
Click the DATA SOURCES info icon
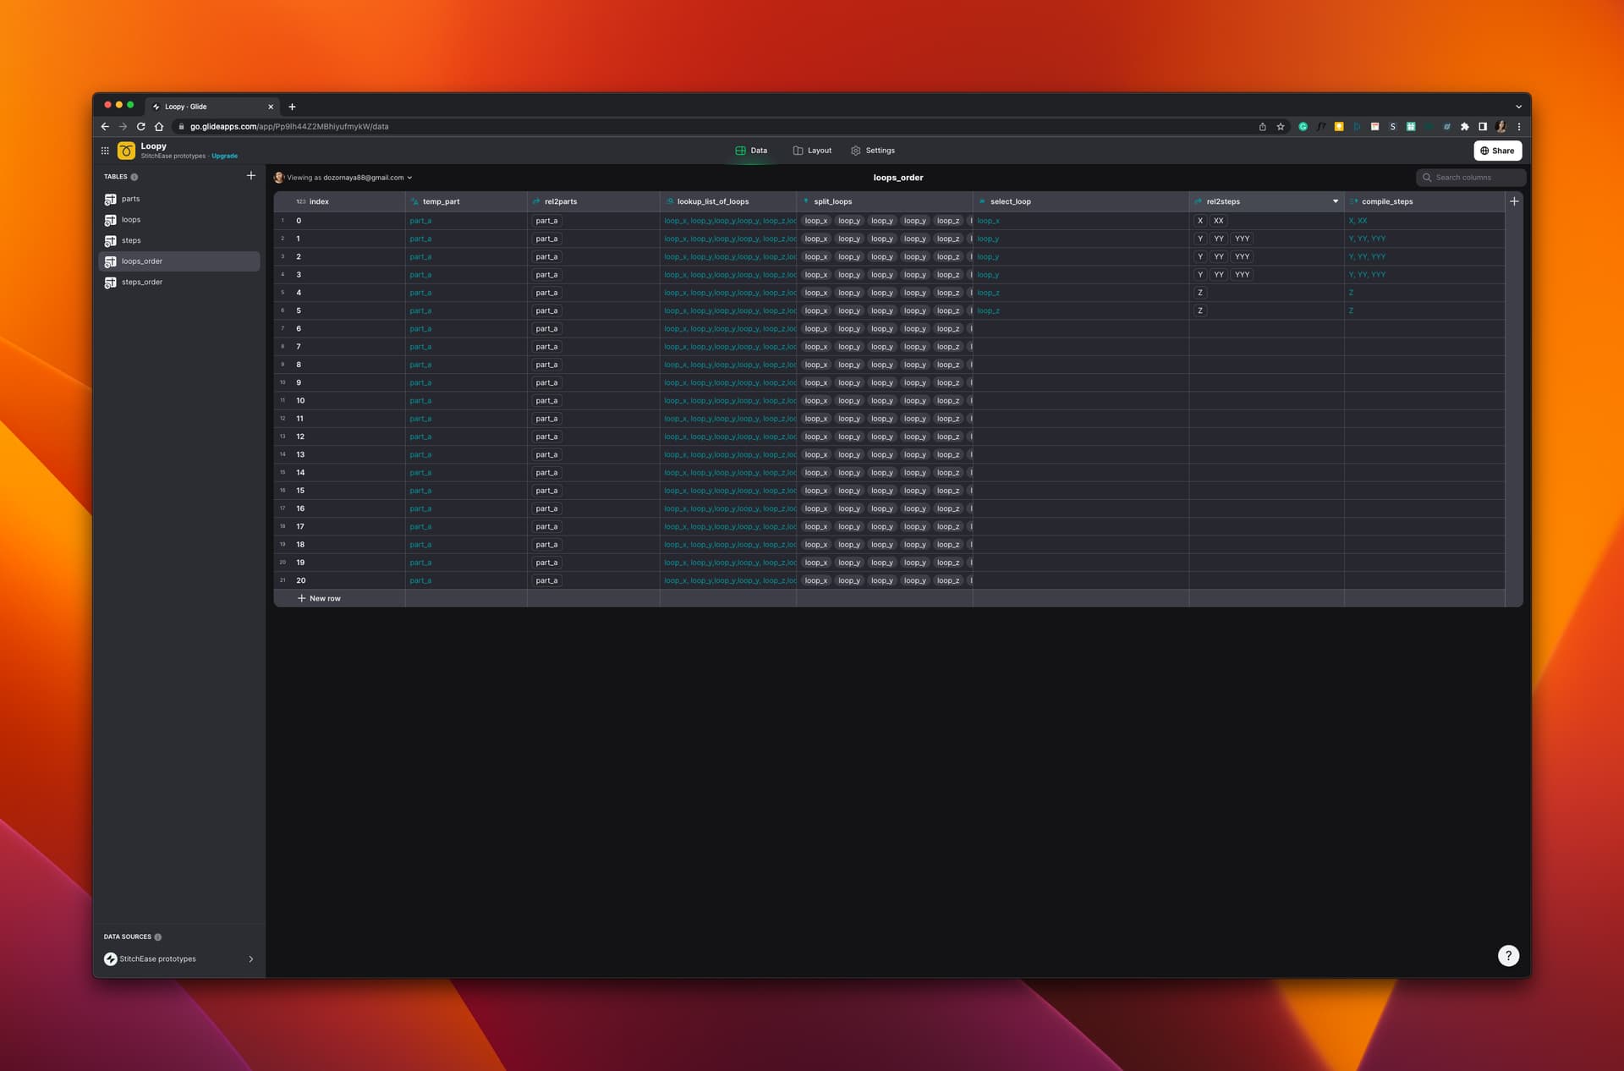click(x=158, y=936)
